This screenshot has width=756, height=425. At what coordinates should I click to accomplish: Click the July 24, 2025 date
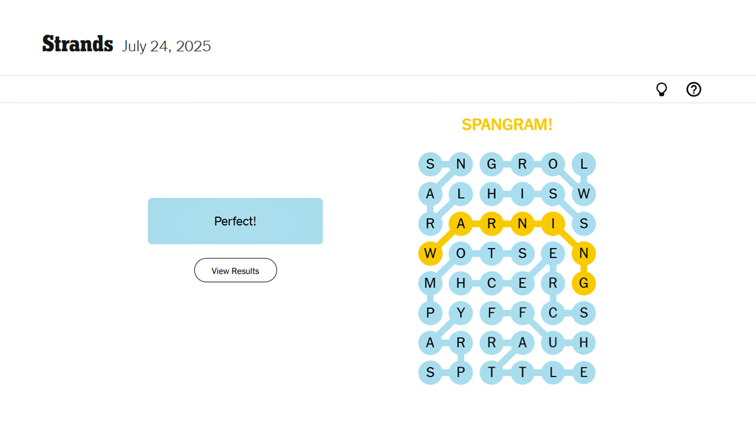tap(166, 46)
